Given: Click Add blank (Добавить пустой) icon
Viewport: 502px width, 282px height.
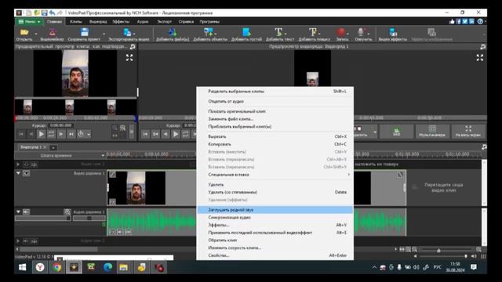Looking at the screenshot, I should [246, 32].
